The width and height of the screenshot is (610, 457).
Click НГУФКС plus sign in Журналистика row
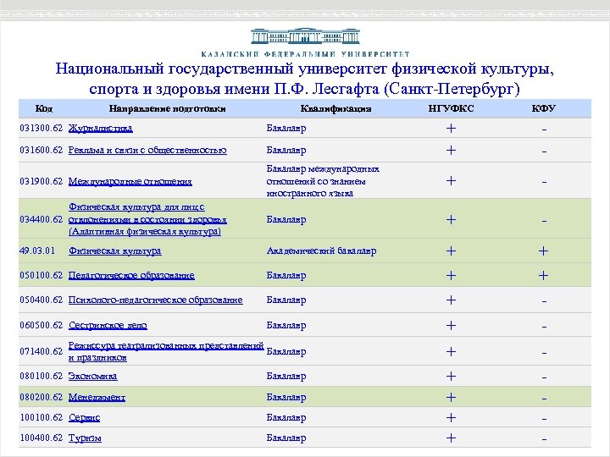pos(451,129)
